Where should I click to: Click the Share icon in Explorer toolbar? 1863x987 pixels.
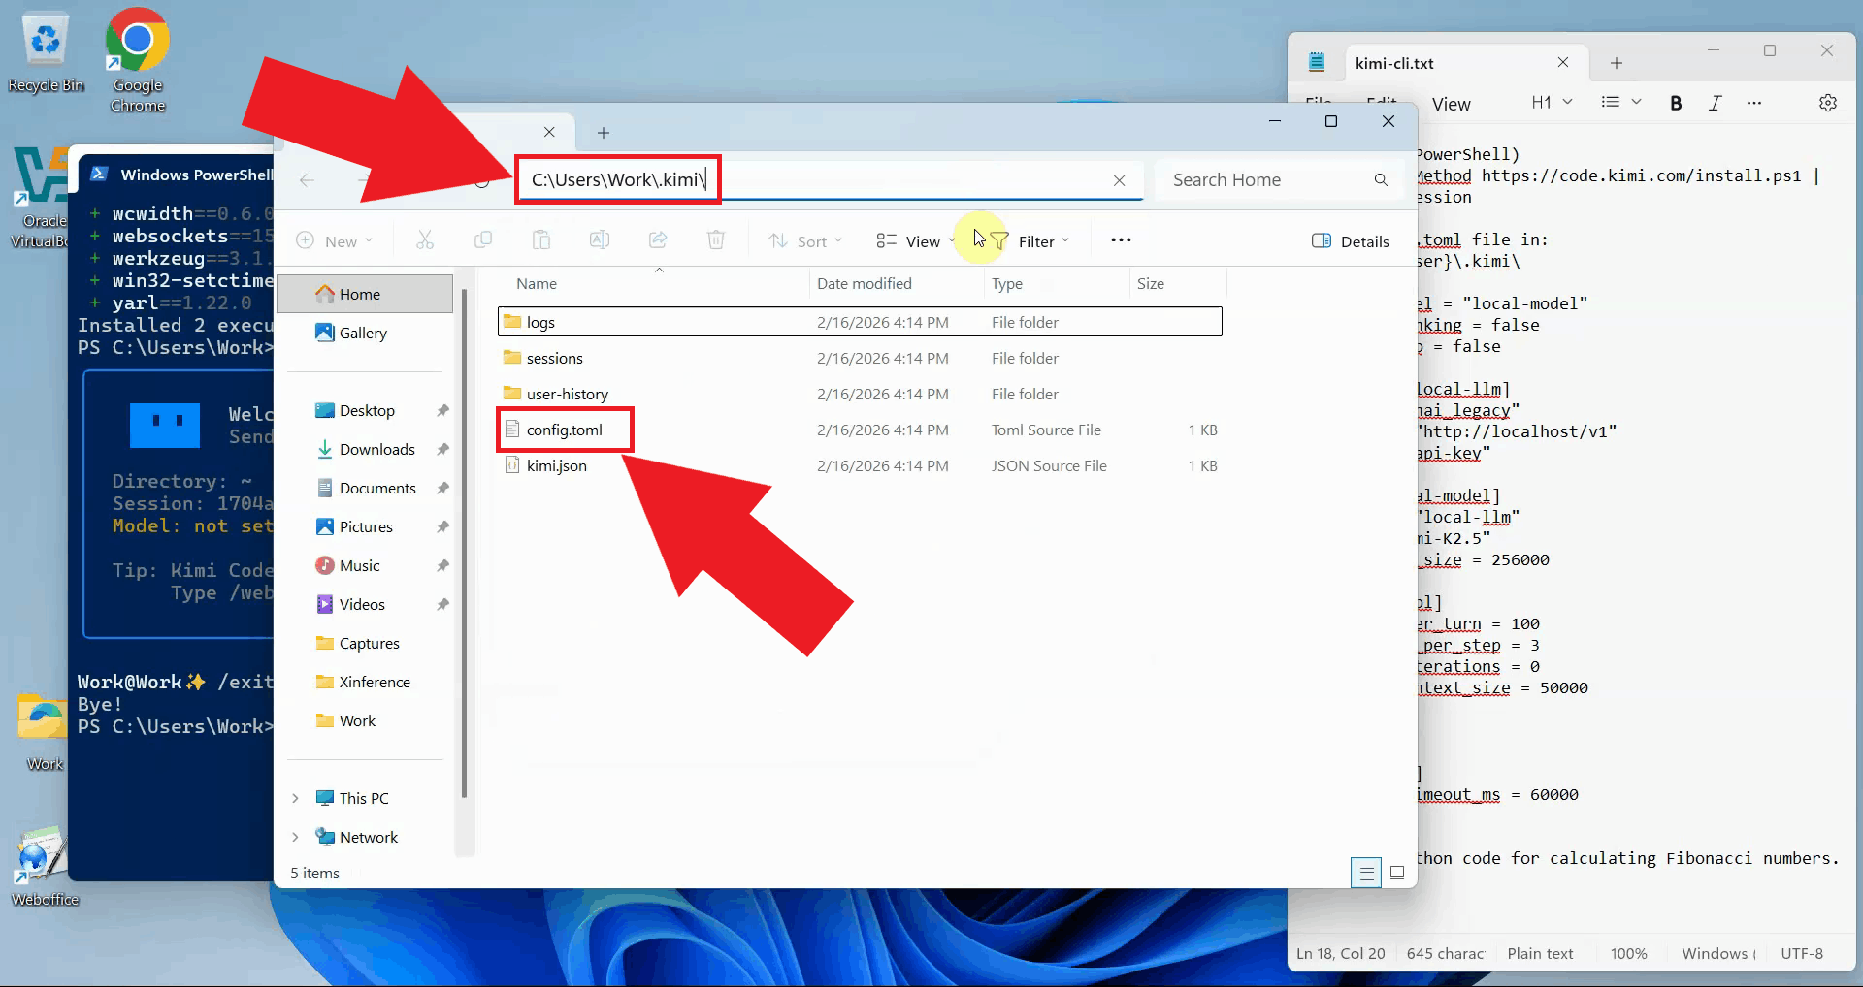coord(658,240)
